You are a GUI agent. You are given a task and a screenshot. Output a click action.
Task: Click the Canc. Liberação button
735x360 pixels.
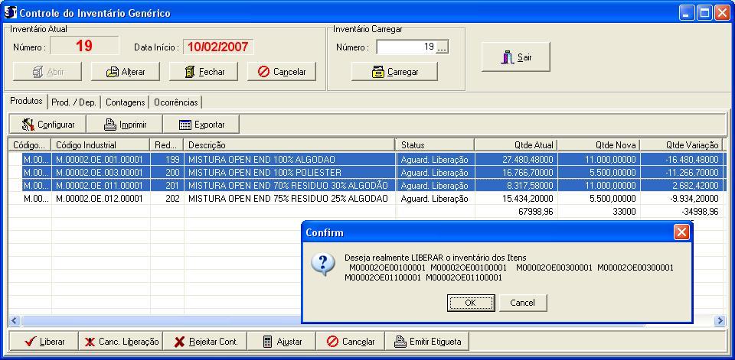[x=121, y=342]
